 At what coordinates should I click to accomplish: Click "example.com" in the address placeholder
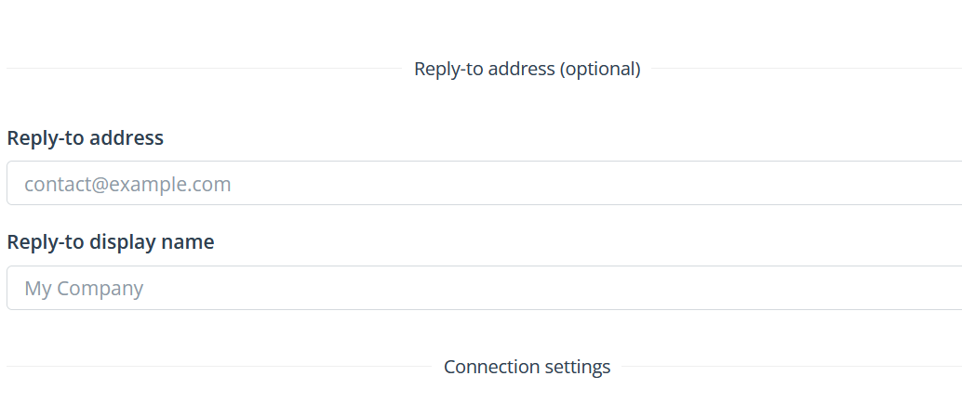(x=170, y=184)
